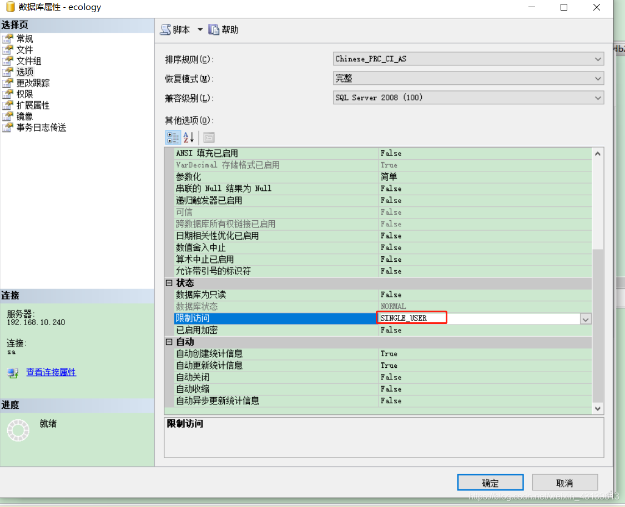Select the 数据库为只读 row
The image size is (625, 507).
tap(383, 295)
